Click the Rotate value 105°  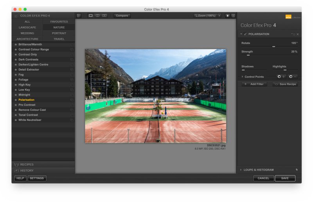tap(294, 43)
